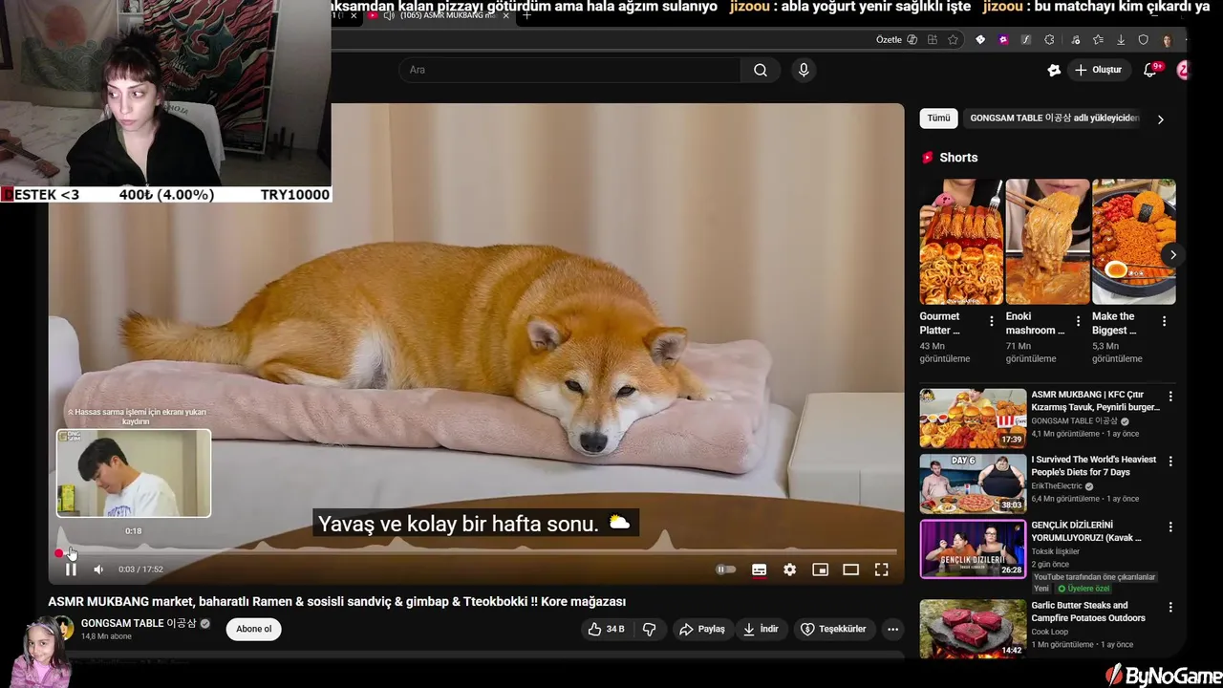The height and width of the screenshot is (688, 1223).
Task: Click the purple extension icon
Action: (1003, 40)
